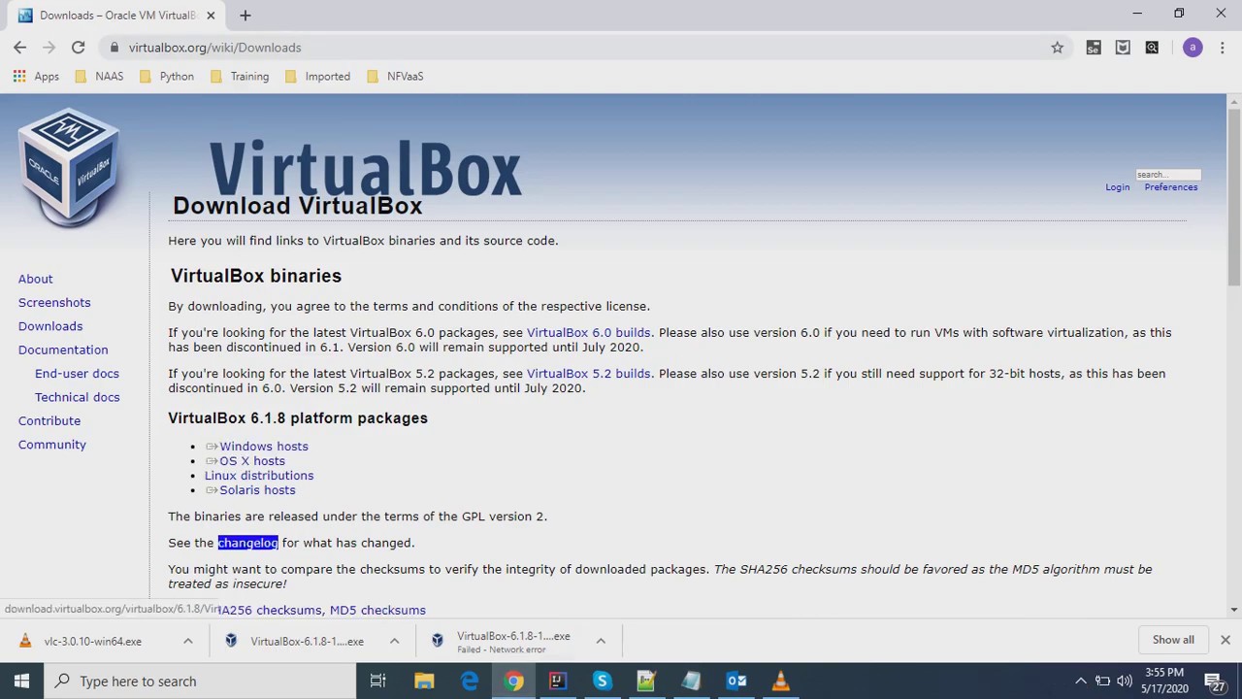Open the Windows Start menu
Viewport: 1242px width, 699px height.
[21, 681]
